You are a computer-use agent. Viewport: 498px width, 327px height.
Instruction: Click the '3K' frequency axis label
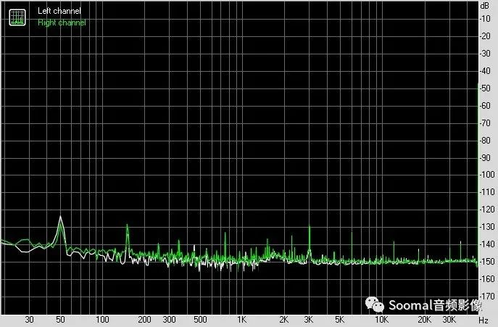308,319
